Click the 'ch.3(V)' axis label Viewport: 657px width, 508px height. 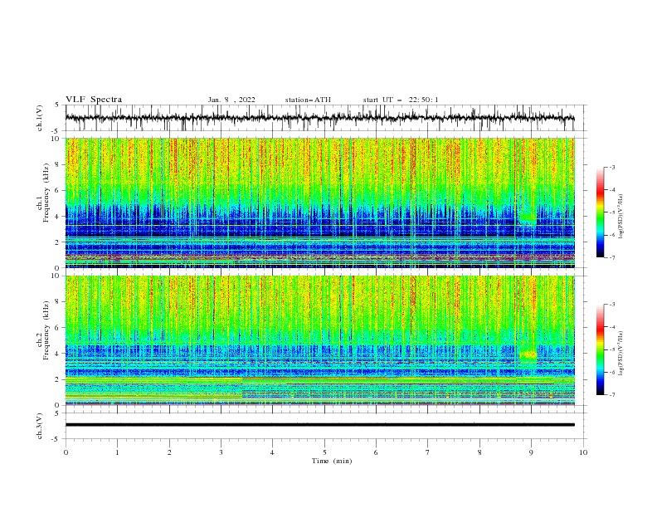click(x=40, y=426)
